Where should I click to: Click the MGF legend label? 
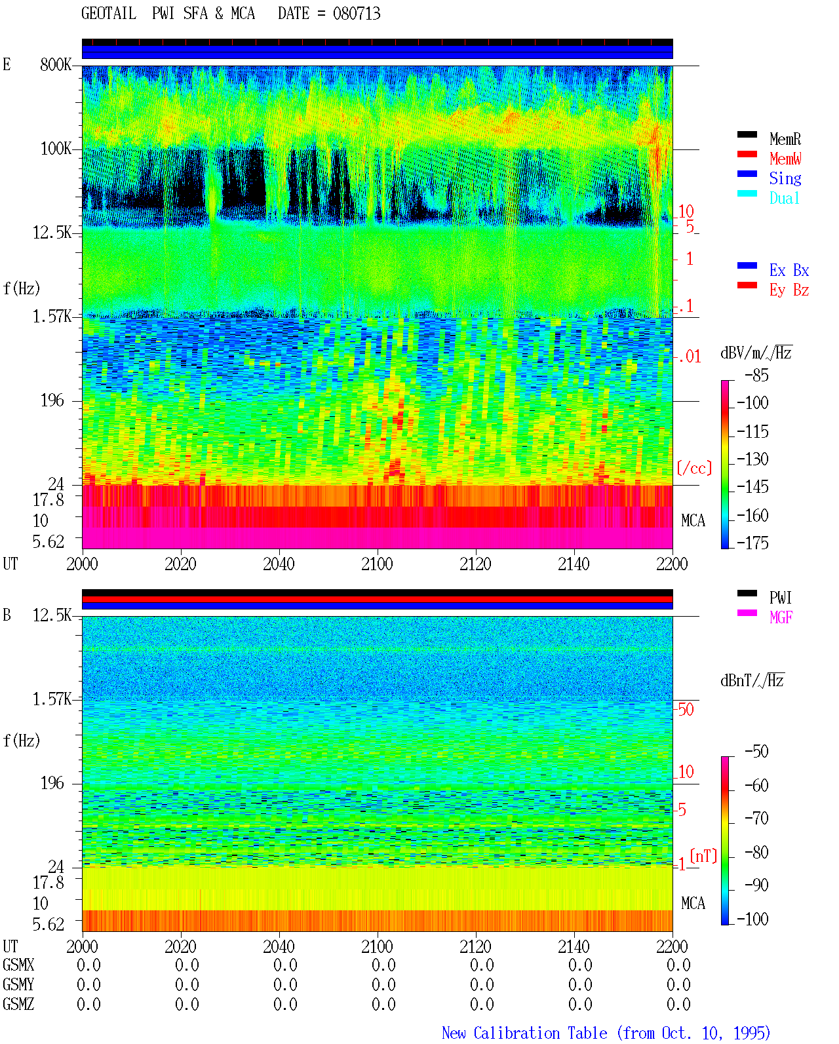tap(781, 617)
